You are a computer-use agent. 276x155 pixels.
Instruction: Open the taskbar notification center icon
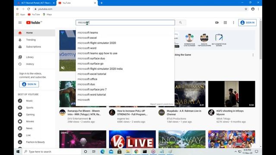[257, 152]
